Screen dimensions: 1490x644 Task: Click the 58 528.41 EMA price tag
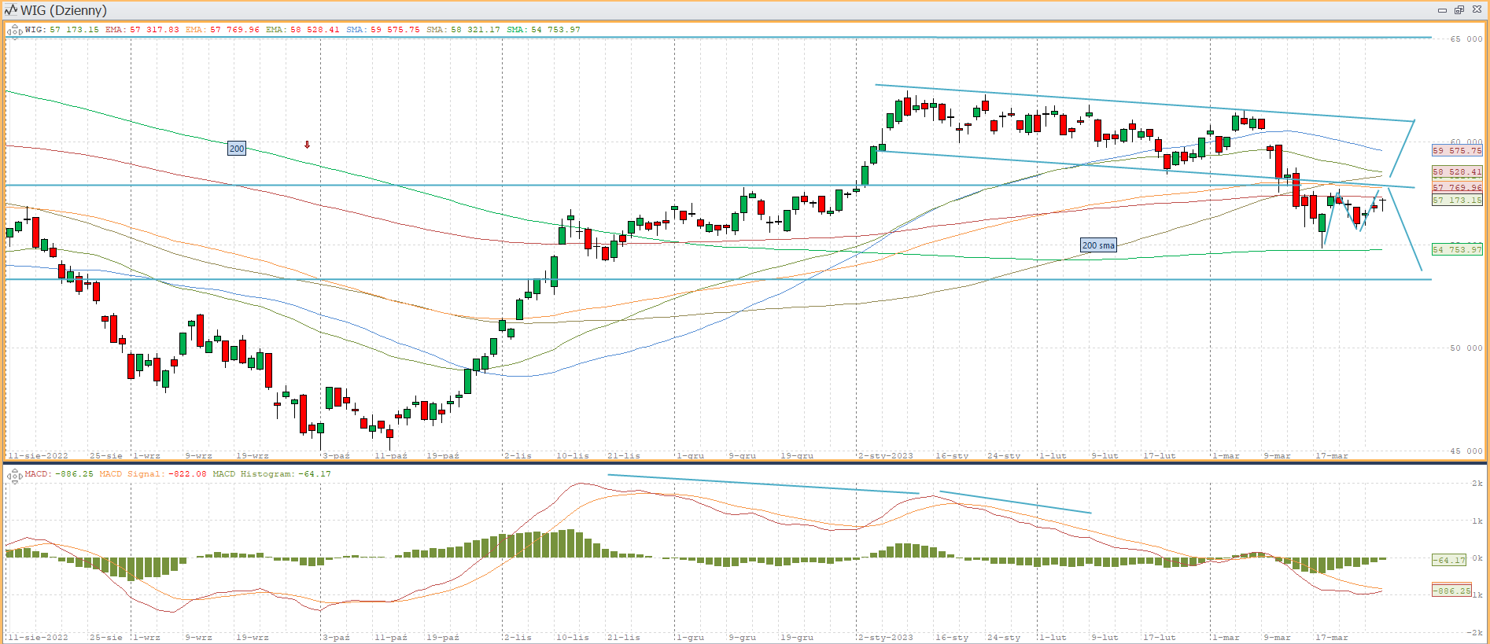point(1457,171)
